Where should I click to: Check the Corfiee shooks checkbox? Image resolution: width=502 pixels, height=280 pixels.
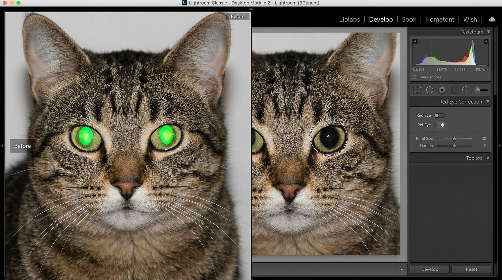(414, 77)
